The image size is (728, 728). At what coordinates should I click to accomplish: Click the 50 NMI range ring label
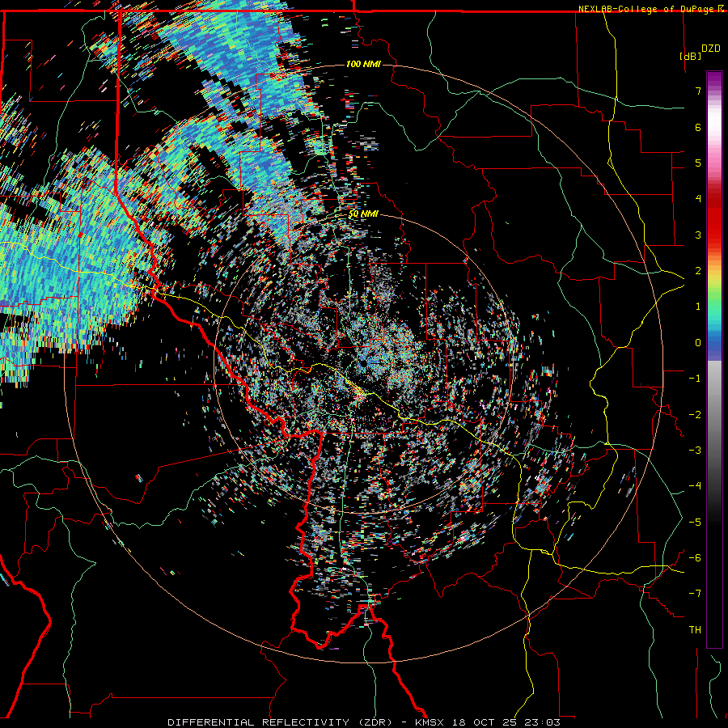[363, 214]
